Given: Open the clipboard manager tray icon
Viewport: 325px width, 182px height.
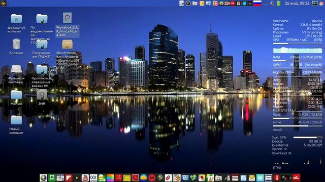Looking at the screenshot, I should 239,4.
